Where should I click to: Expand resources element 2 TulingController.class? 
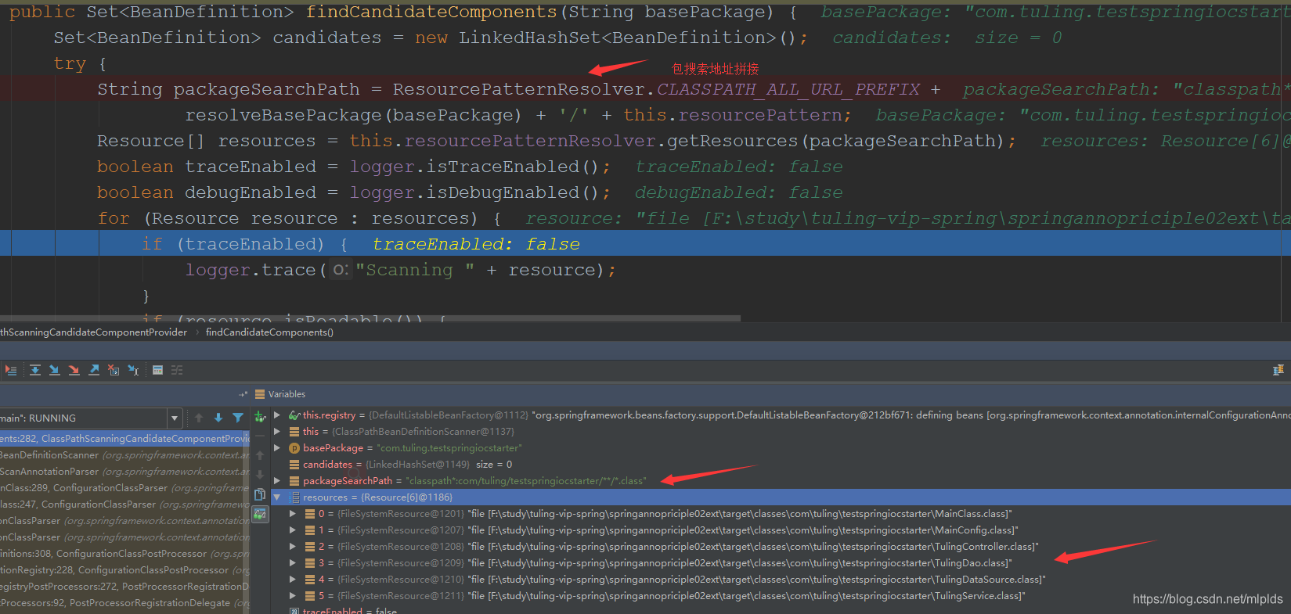tap(292, 547)
